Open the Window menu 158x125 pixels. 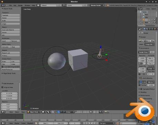tap(27, 6)
